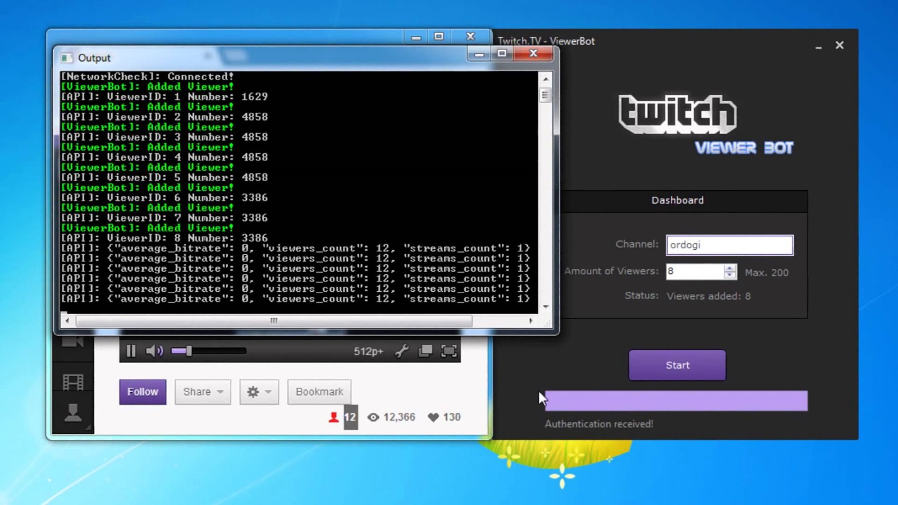This screenshot has height=505, width=898.
Task: Open the player wrench options icon
Action: [x=402, y=351]
